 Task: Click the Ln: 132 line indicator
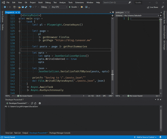[x=91, y=96]
